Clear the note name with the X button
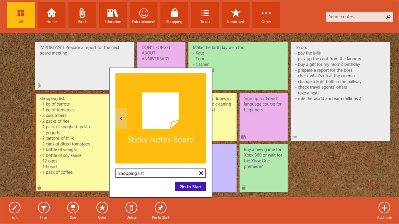 201,173
